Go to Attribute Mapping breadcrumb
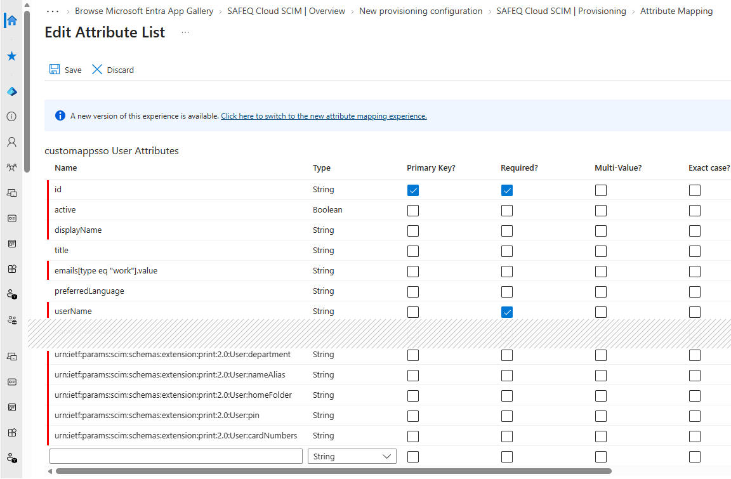The image size is (731, 479). coord(676,11)
